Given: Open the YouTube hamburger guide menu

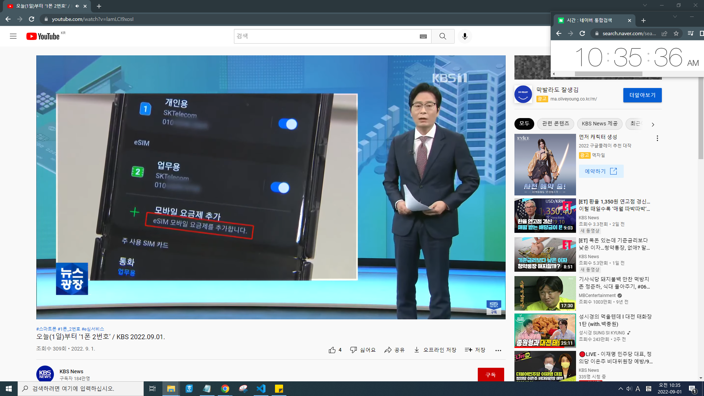Looking at the screenshot, I should coord(13,36).
